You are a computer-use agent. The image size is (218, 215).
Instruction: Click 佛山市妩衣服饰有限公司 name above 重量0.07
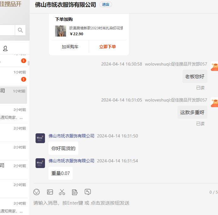(71, 161)
